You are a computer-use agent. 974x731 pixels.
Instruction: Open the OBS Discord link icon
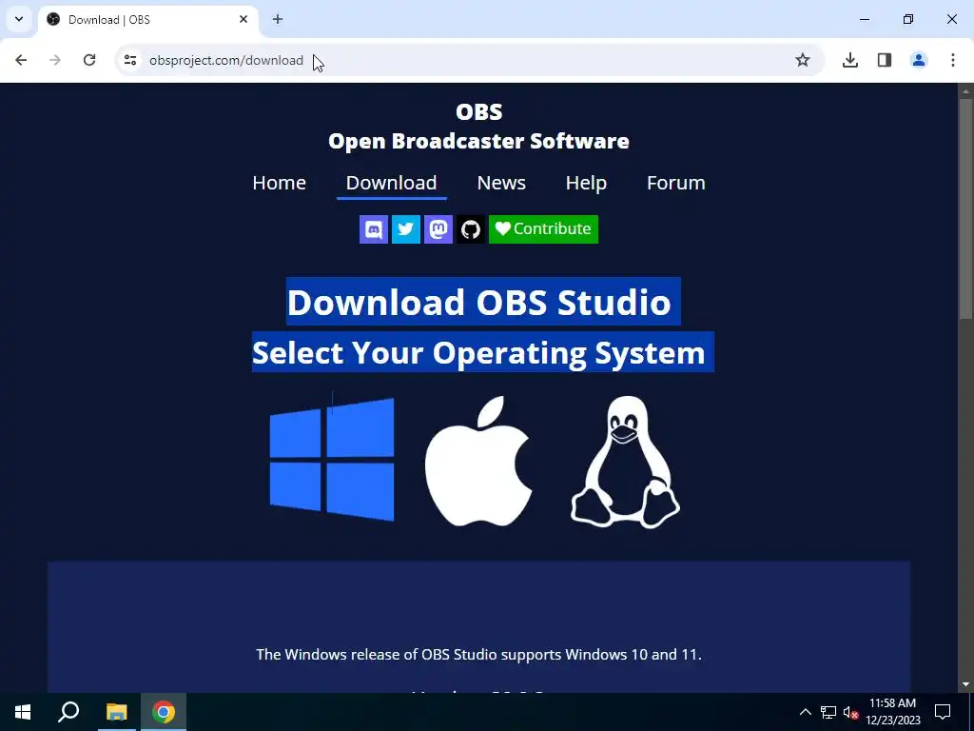pos(373,229)
